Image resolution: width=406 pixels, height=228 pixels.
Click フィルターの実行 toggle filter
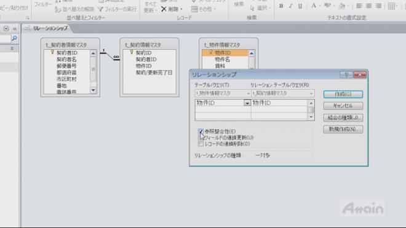click(x=117, y=9)
